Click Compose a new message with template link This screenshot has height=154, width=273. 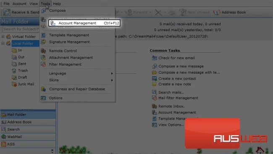[189, 72]
